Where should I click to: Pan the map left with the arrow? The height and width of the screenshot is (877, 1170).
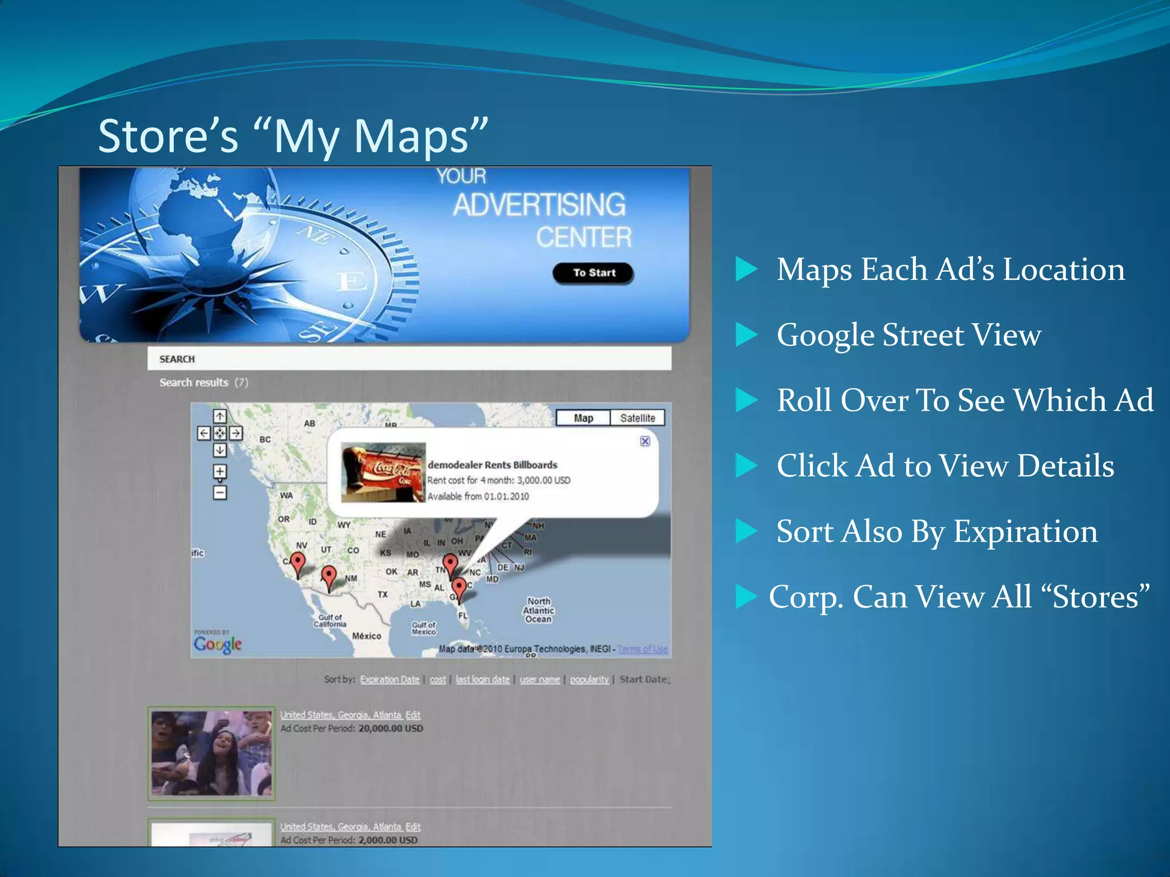(204, 433)
